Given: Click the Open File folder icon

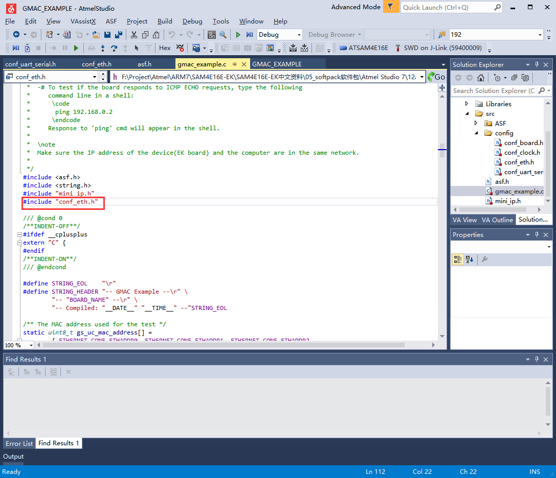Looking at the screenshot, I should (x=96, y=34).
